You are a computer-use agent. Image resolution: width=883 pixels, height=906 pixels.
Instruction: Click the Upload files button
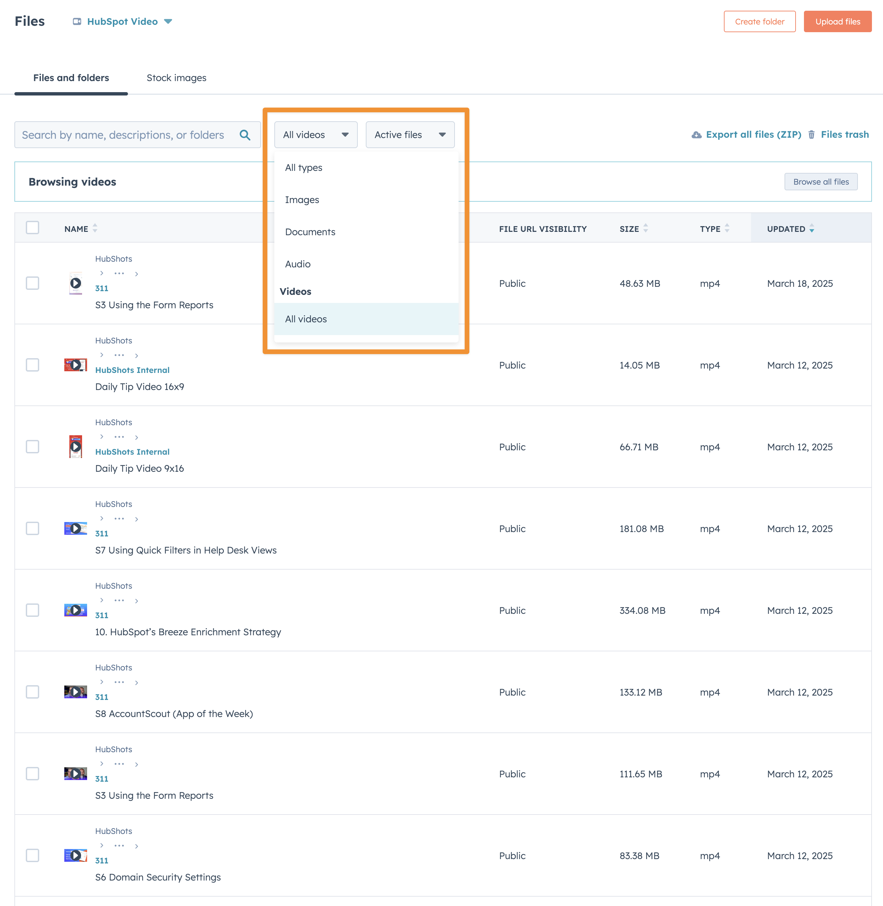click(x=837, y=21)
